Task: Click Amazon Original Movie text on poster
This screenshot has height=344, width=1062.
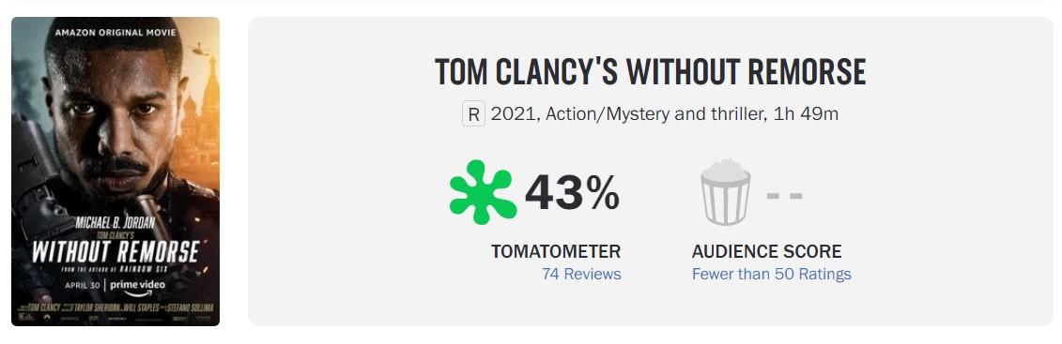Action: click(x=115, y=32)
